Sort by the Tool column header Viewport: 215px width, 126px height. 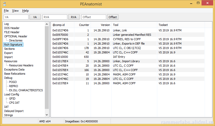134,25
